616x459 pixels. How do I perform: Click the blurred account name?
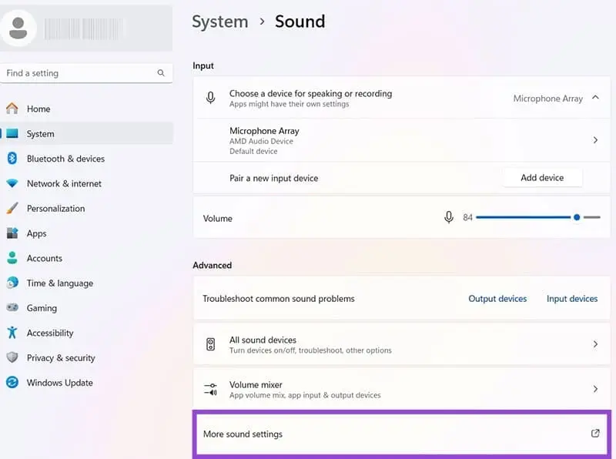(83, 28)
